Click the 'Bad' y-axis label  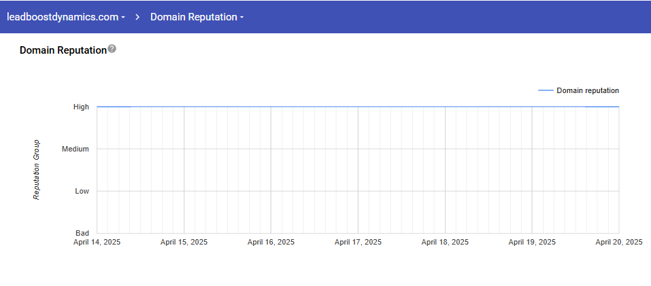pos(82,233)
